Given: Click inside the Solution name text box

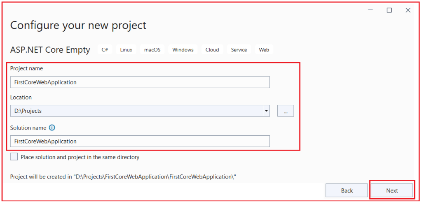Looking at the screenshot, I should coord(140,141).
